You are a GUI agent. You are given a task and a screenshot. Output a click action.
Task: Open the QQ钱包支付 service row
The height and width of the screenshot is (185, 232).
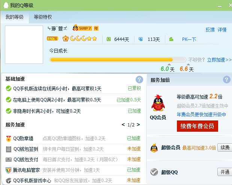(73, 160)
